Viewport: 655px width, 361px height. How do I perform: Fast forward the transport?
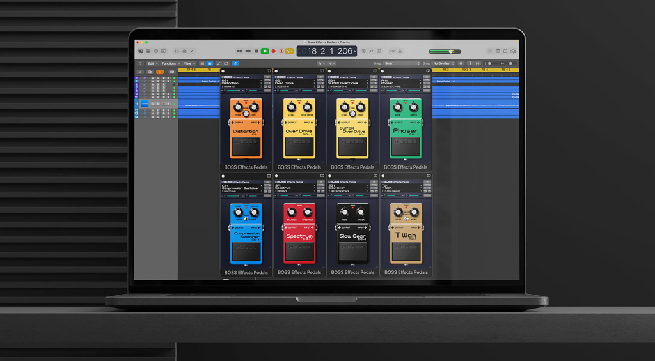248,51
